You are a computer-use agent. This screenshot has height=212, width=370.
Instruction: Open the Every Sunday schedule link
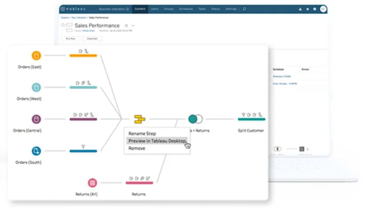(x=285, y=84)
